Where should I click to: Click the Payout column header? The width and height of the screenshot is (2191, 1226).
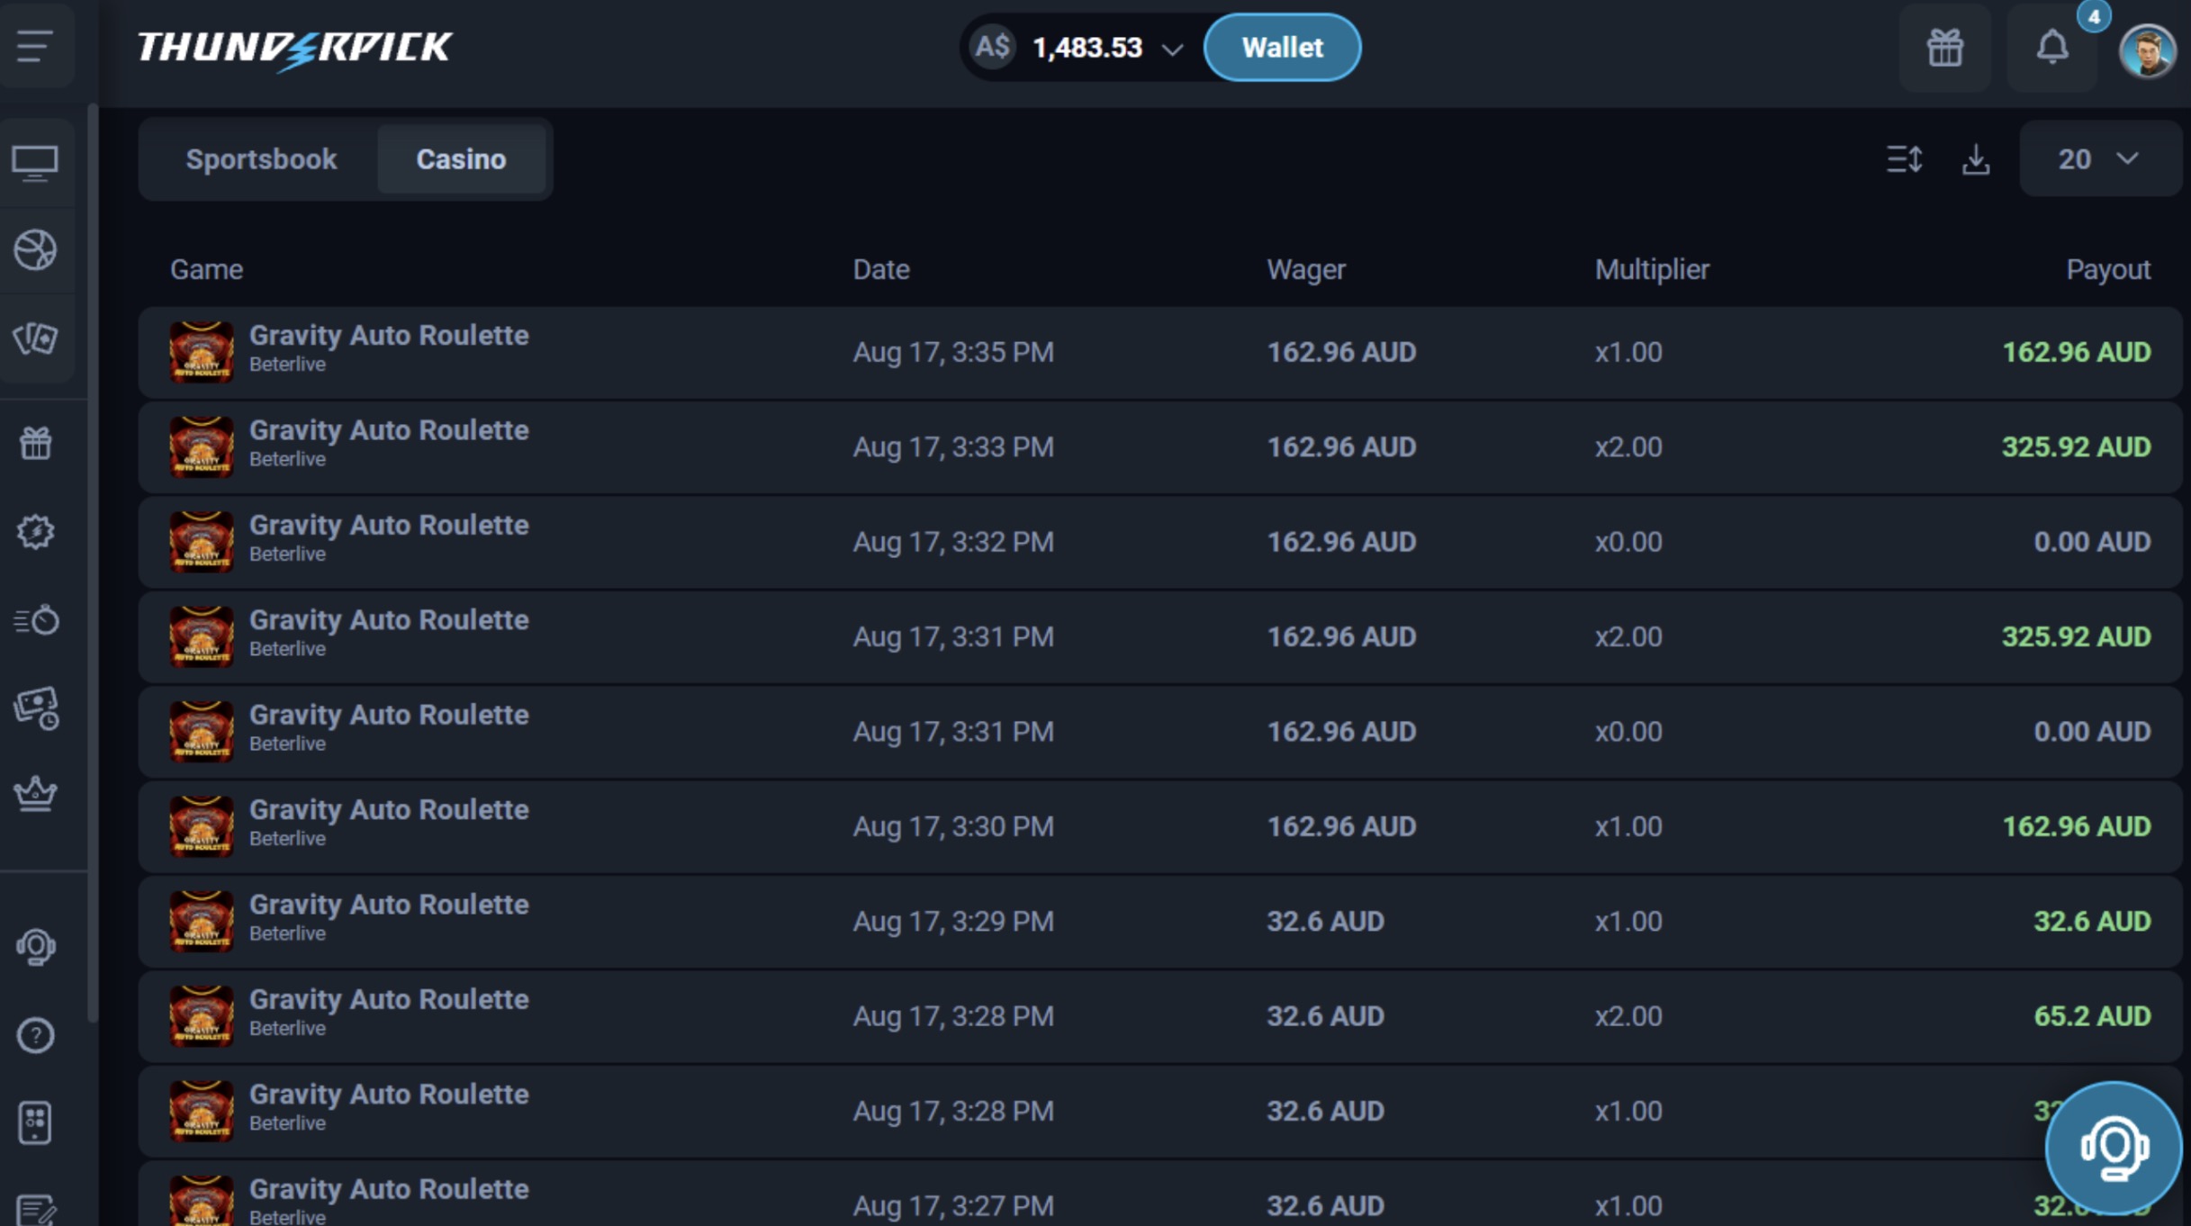coord(2108,269)
